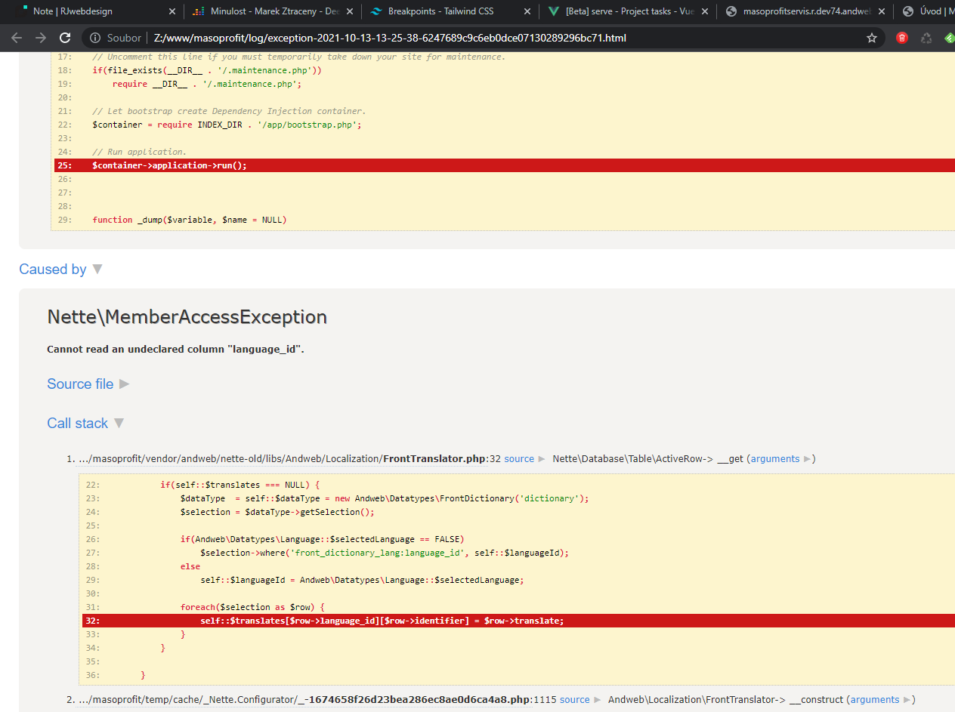Focus the address bar with the exception file path
The height and width of the screenshot is (712, 955).
point(484,38)
